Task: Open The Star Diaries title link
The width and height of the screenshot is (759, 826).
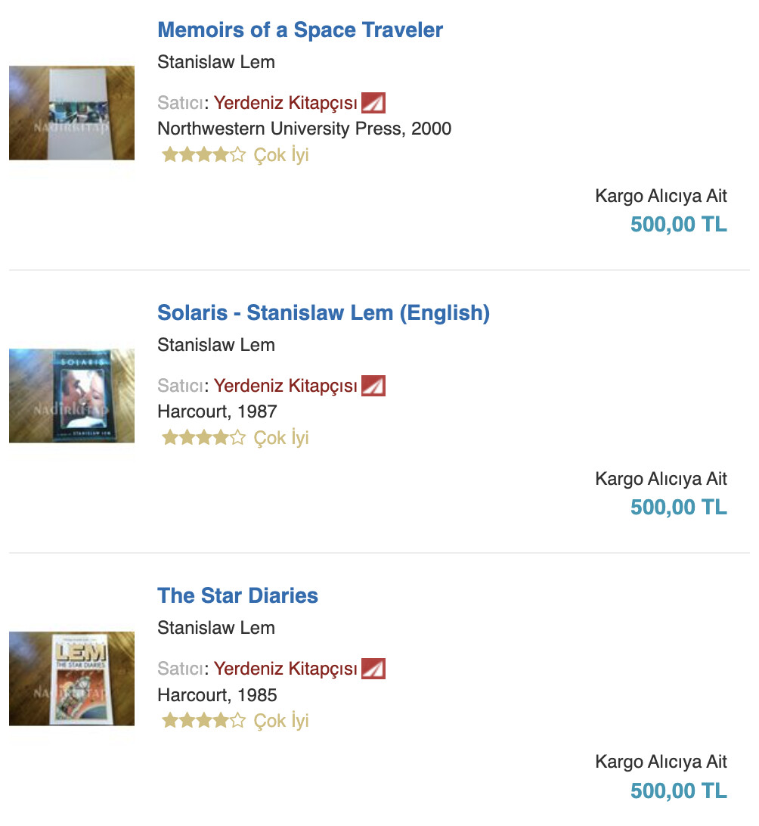Action: pos(237,596)
